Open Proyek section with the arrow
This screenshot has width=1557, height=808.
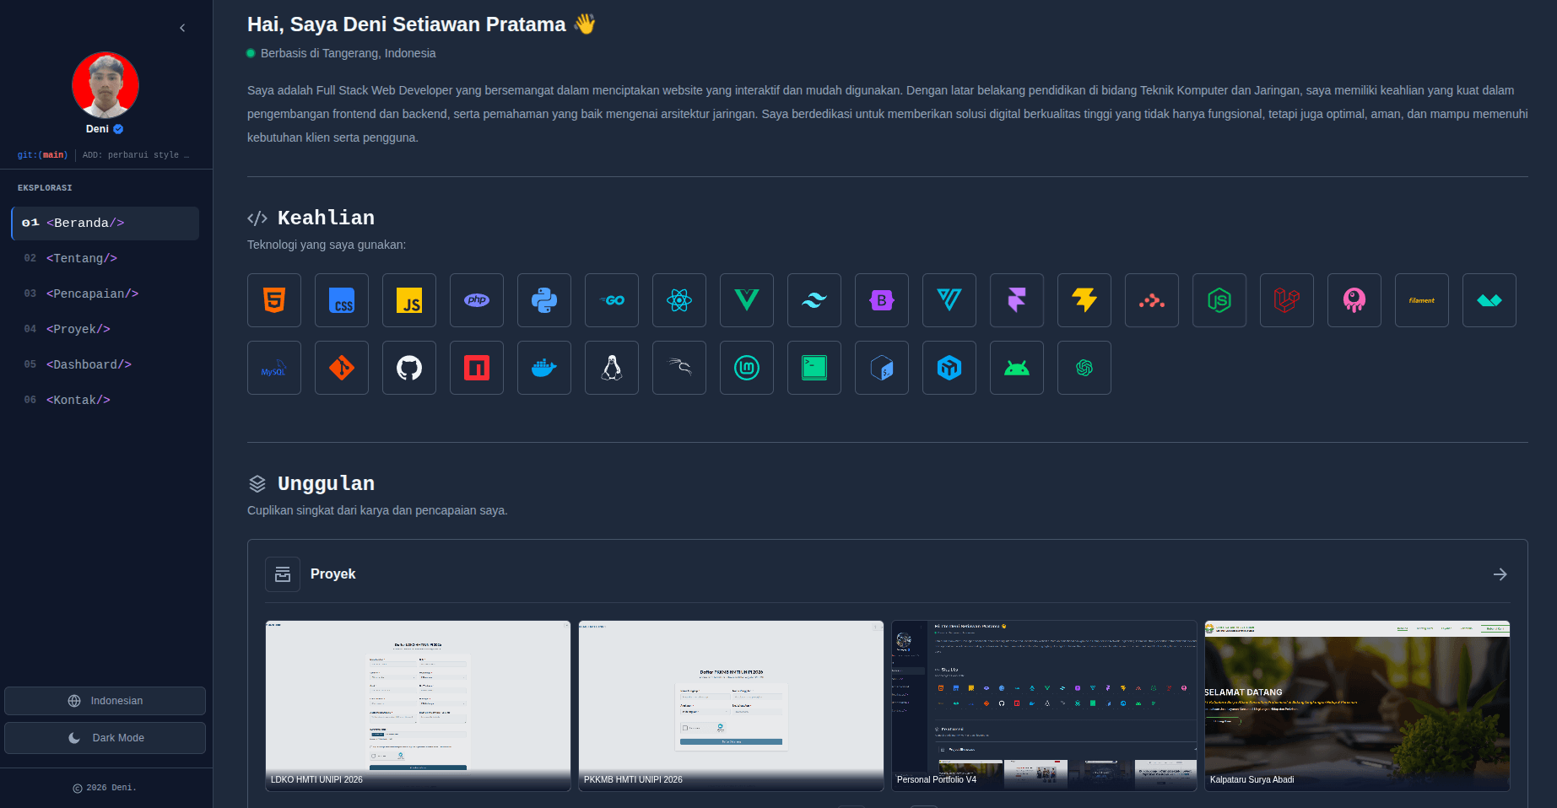[1500, 574]
